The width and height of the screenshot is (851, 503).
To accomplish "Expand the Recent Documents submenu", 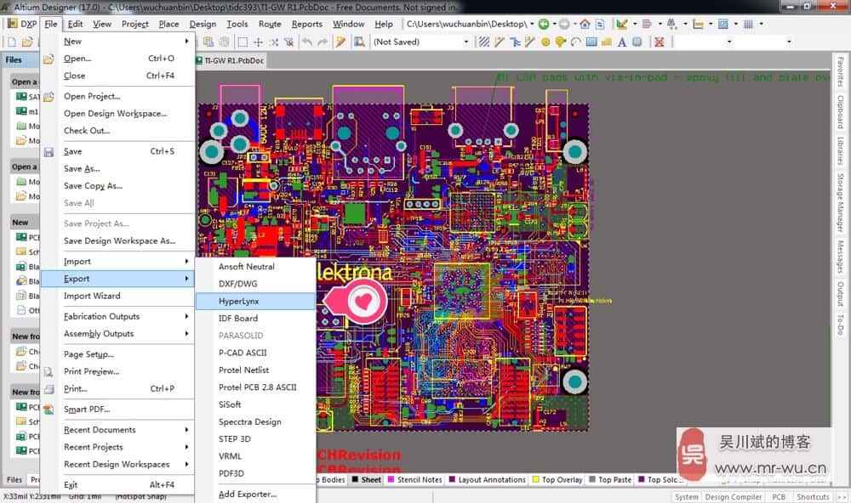I will tap(118, 429).
